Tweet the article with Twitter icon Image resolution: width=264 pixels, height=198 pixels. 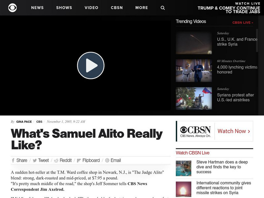(35, 160)
